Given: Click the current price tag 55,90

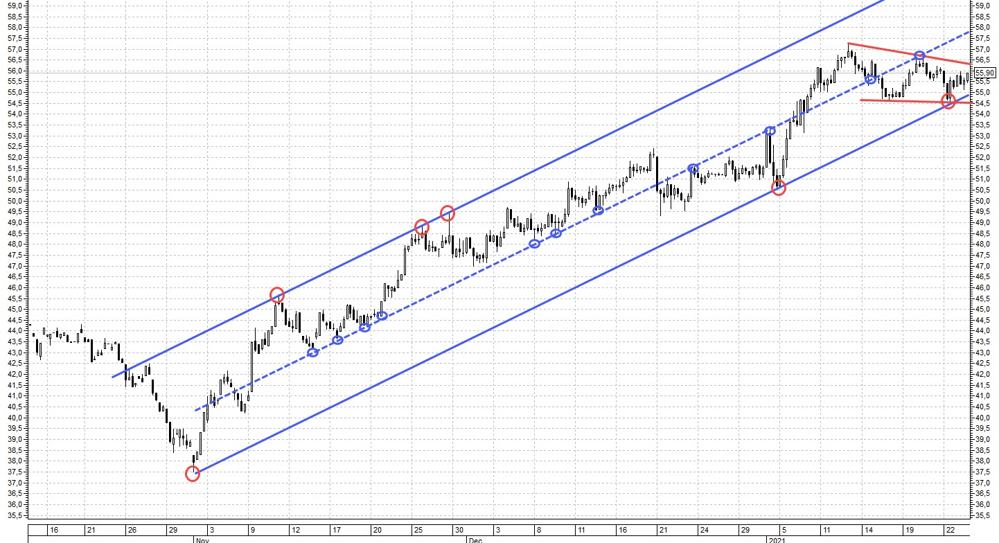Looking at the screenshot, I should tap(984, 73).
